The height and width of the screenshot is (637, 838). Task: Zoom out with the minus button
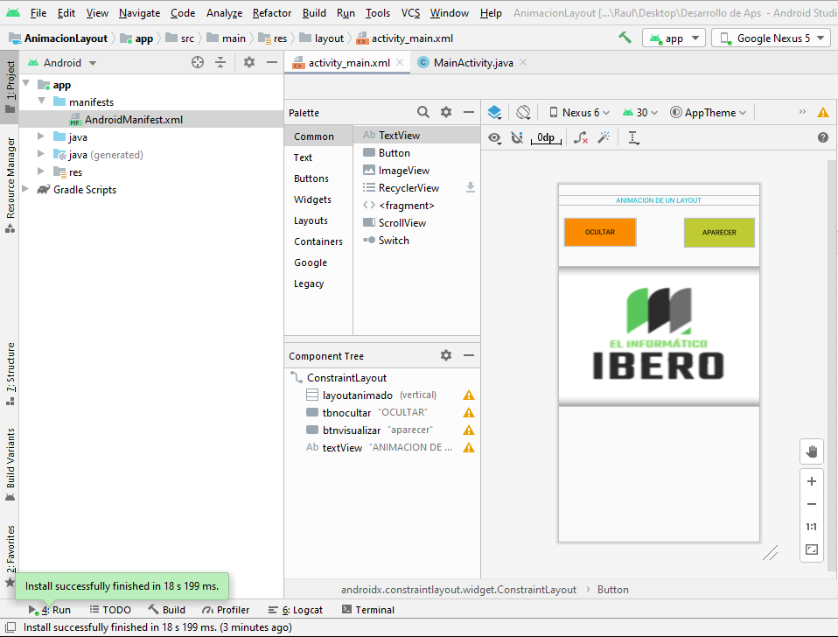[811, 504]
